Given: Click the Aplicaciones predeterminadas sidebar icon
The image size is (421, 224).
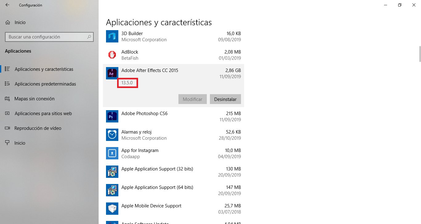Looking at the screenshot, I should pos(8,84).
